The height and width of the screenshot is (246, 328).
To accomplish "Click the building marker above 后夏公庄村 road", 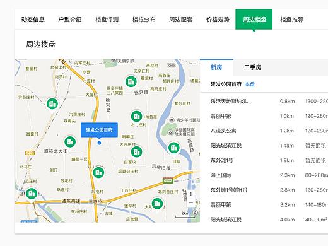I will click(x=98, y=172).
